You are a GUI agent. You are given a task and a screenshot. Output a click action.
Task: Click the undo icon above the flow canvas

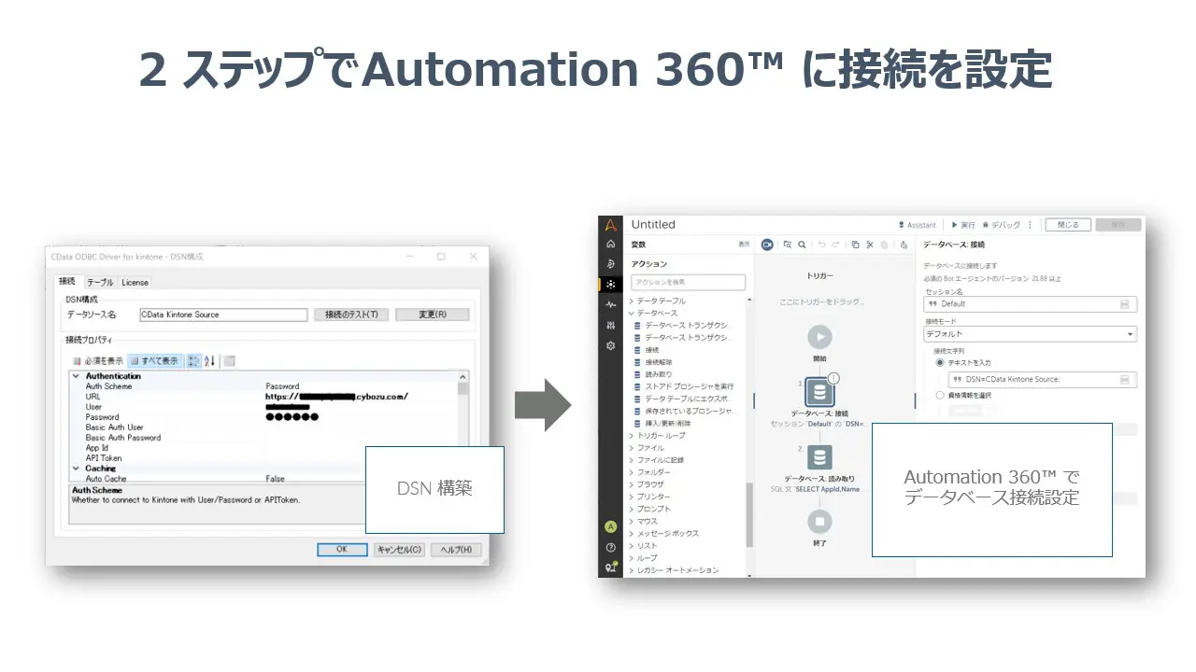click(822, 245)
